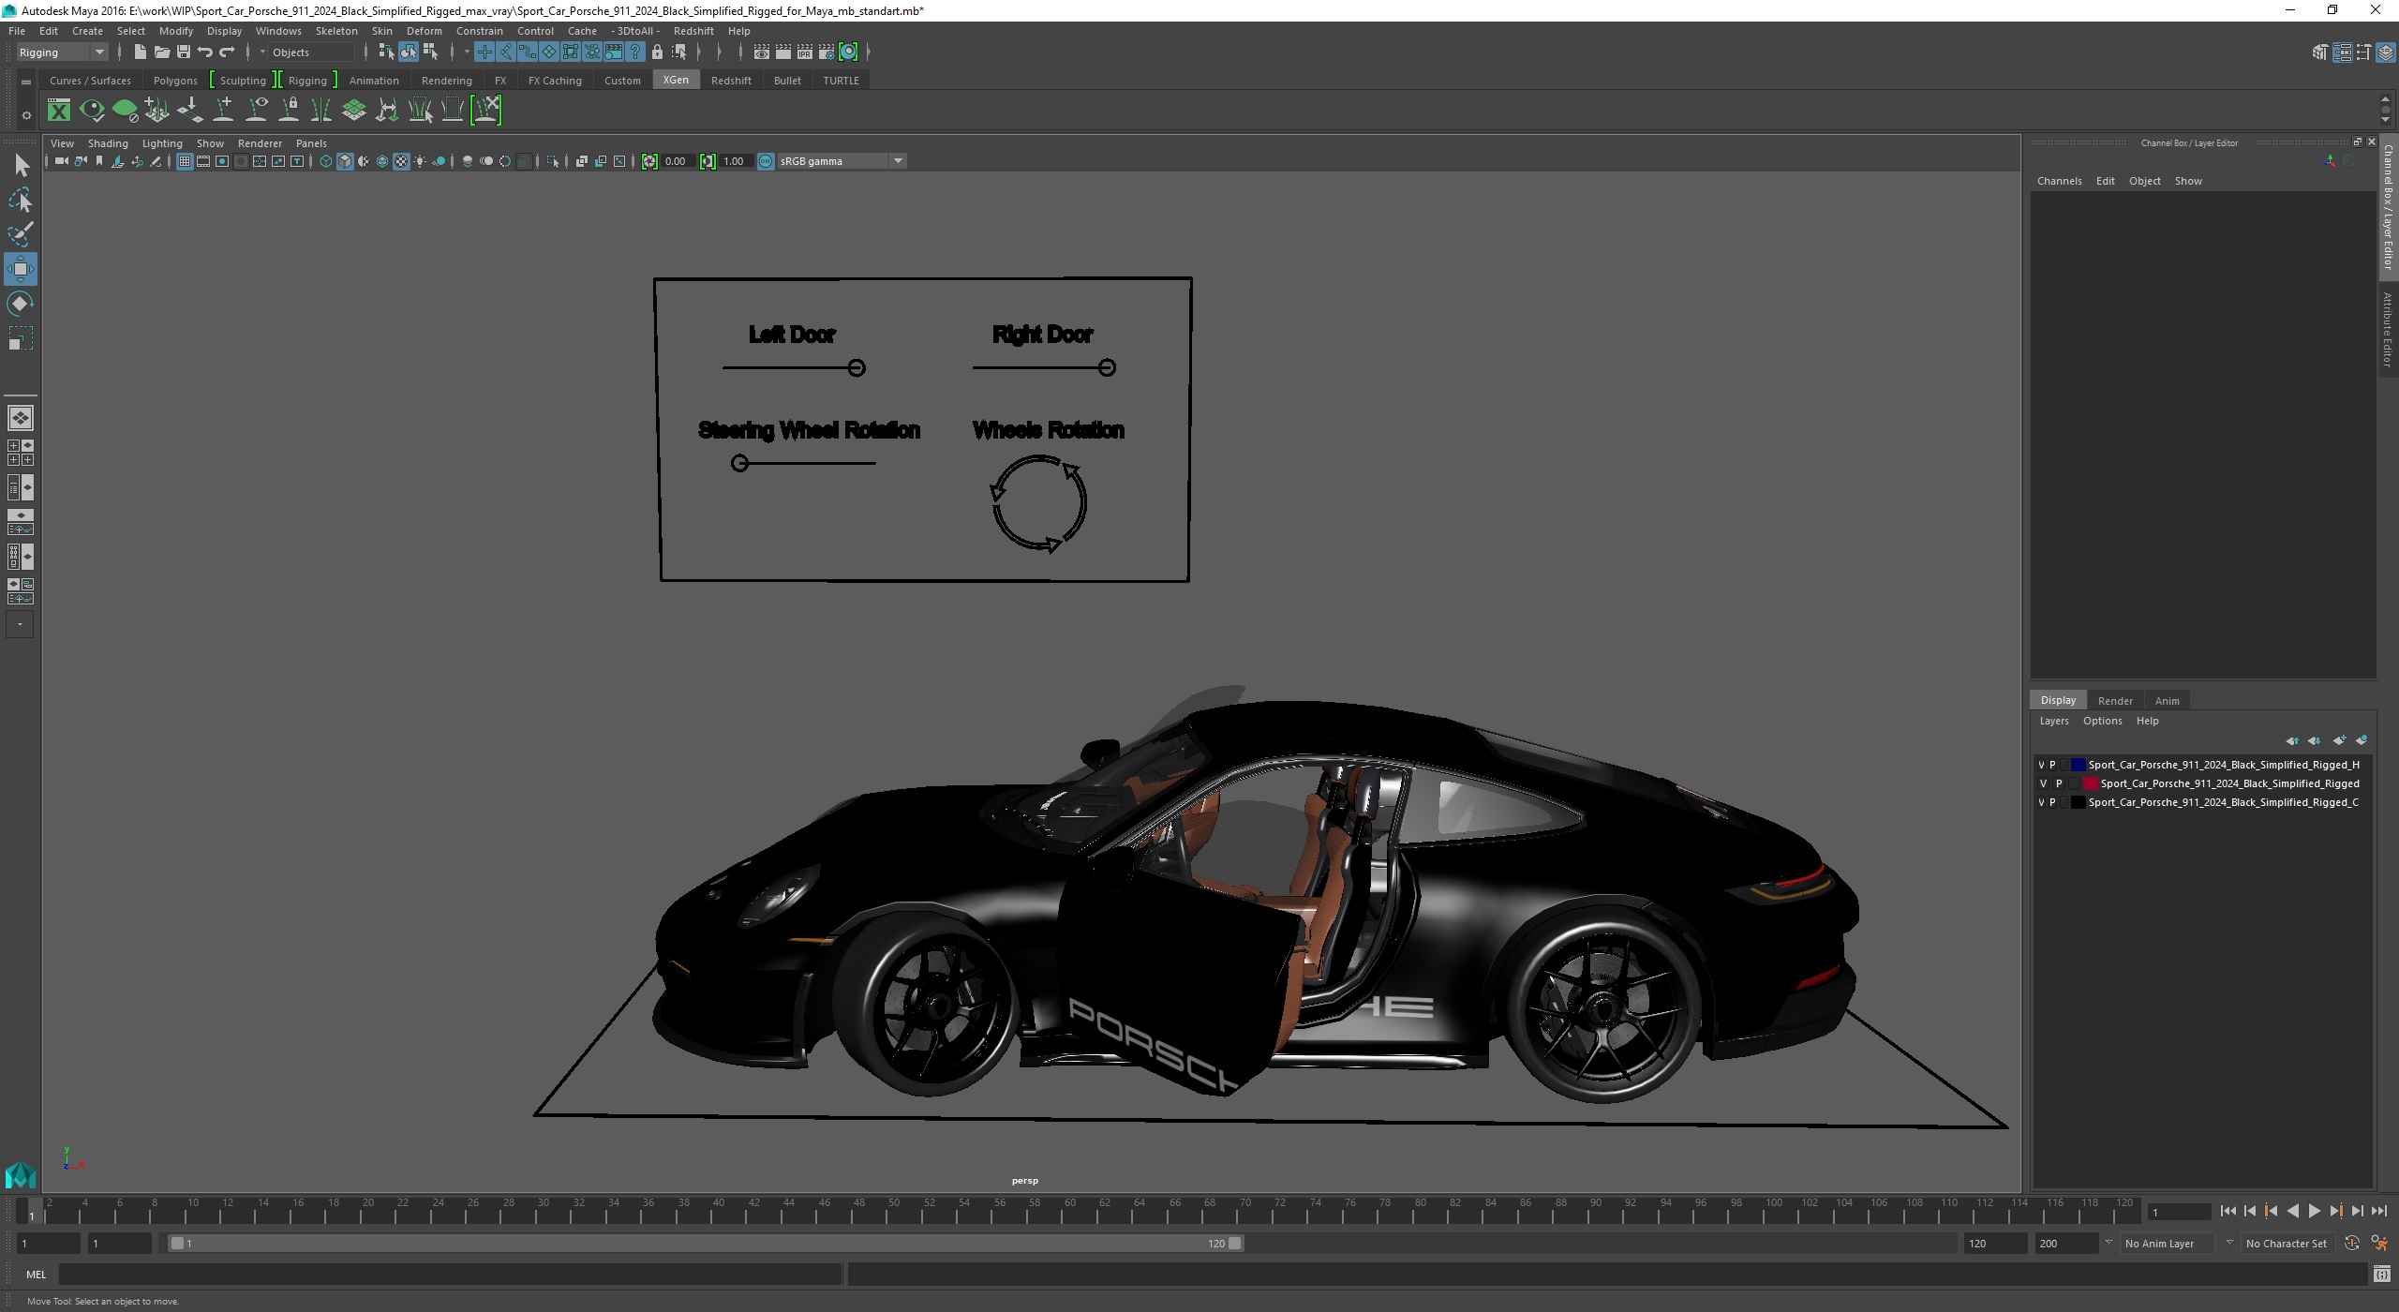The width and height of the screenshot is (2399, 1312).
Task: Open a scene with the folder icon
Action: [x=161, y=52]
